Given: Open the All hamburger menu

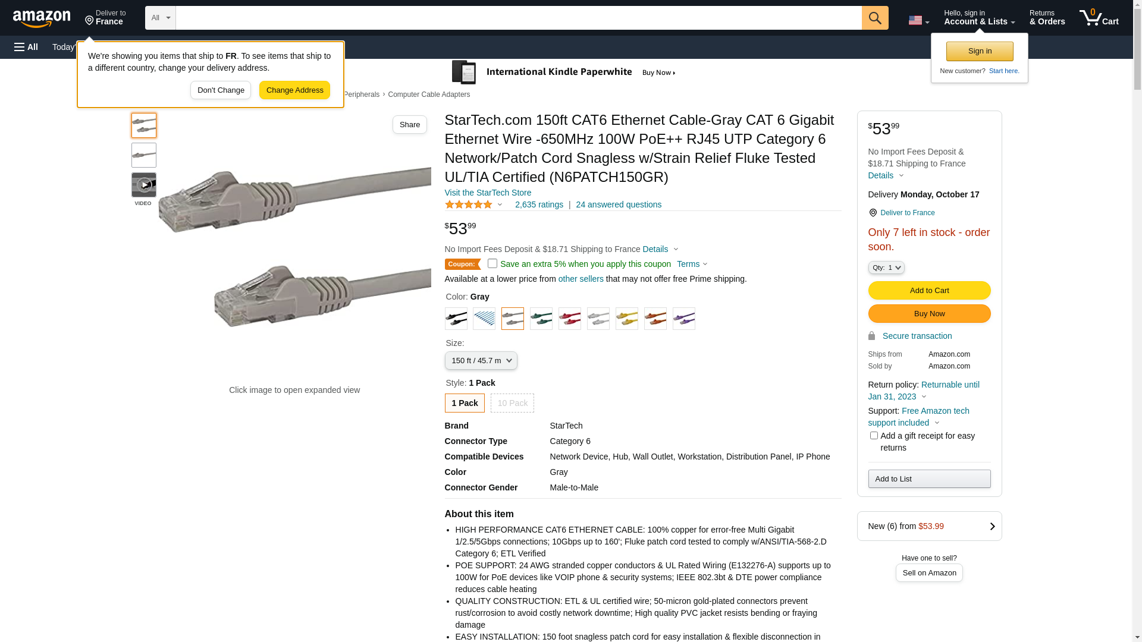Looking at the screenshot, I should coord(26,47).
